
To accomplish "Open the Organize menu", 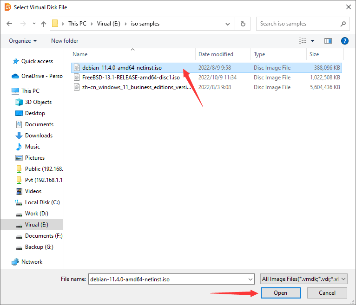I will (x=22, y=41).
